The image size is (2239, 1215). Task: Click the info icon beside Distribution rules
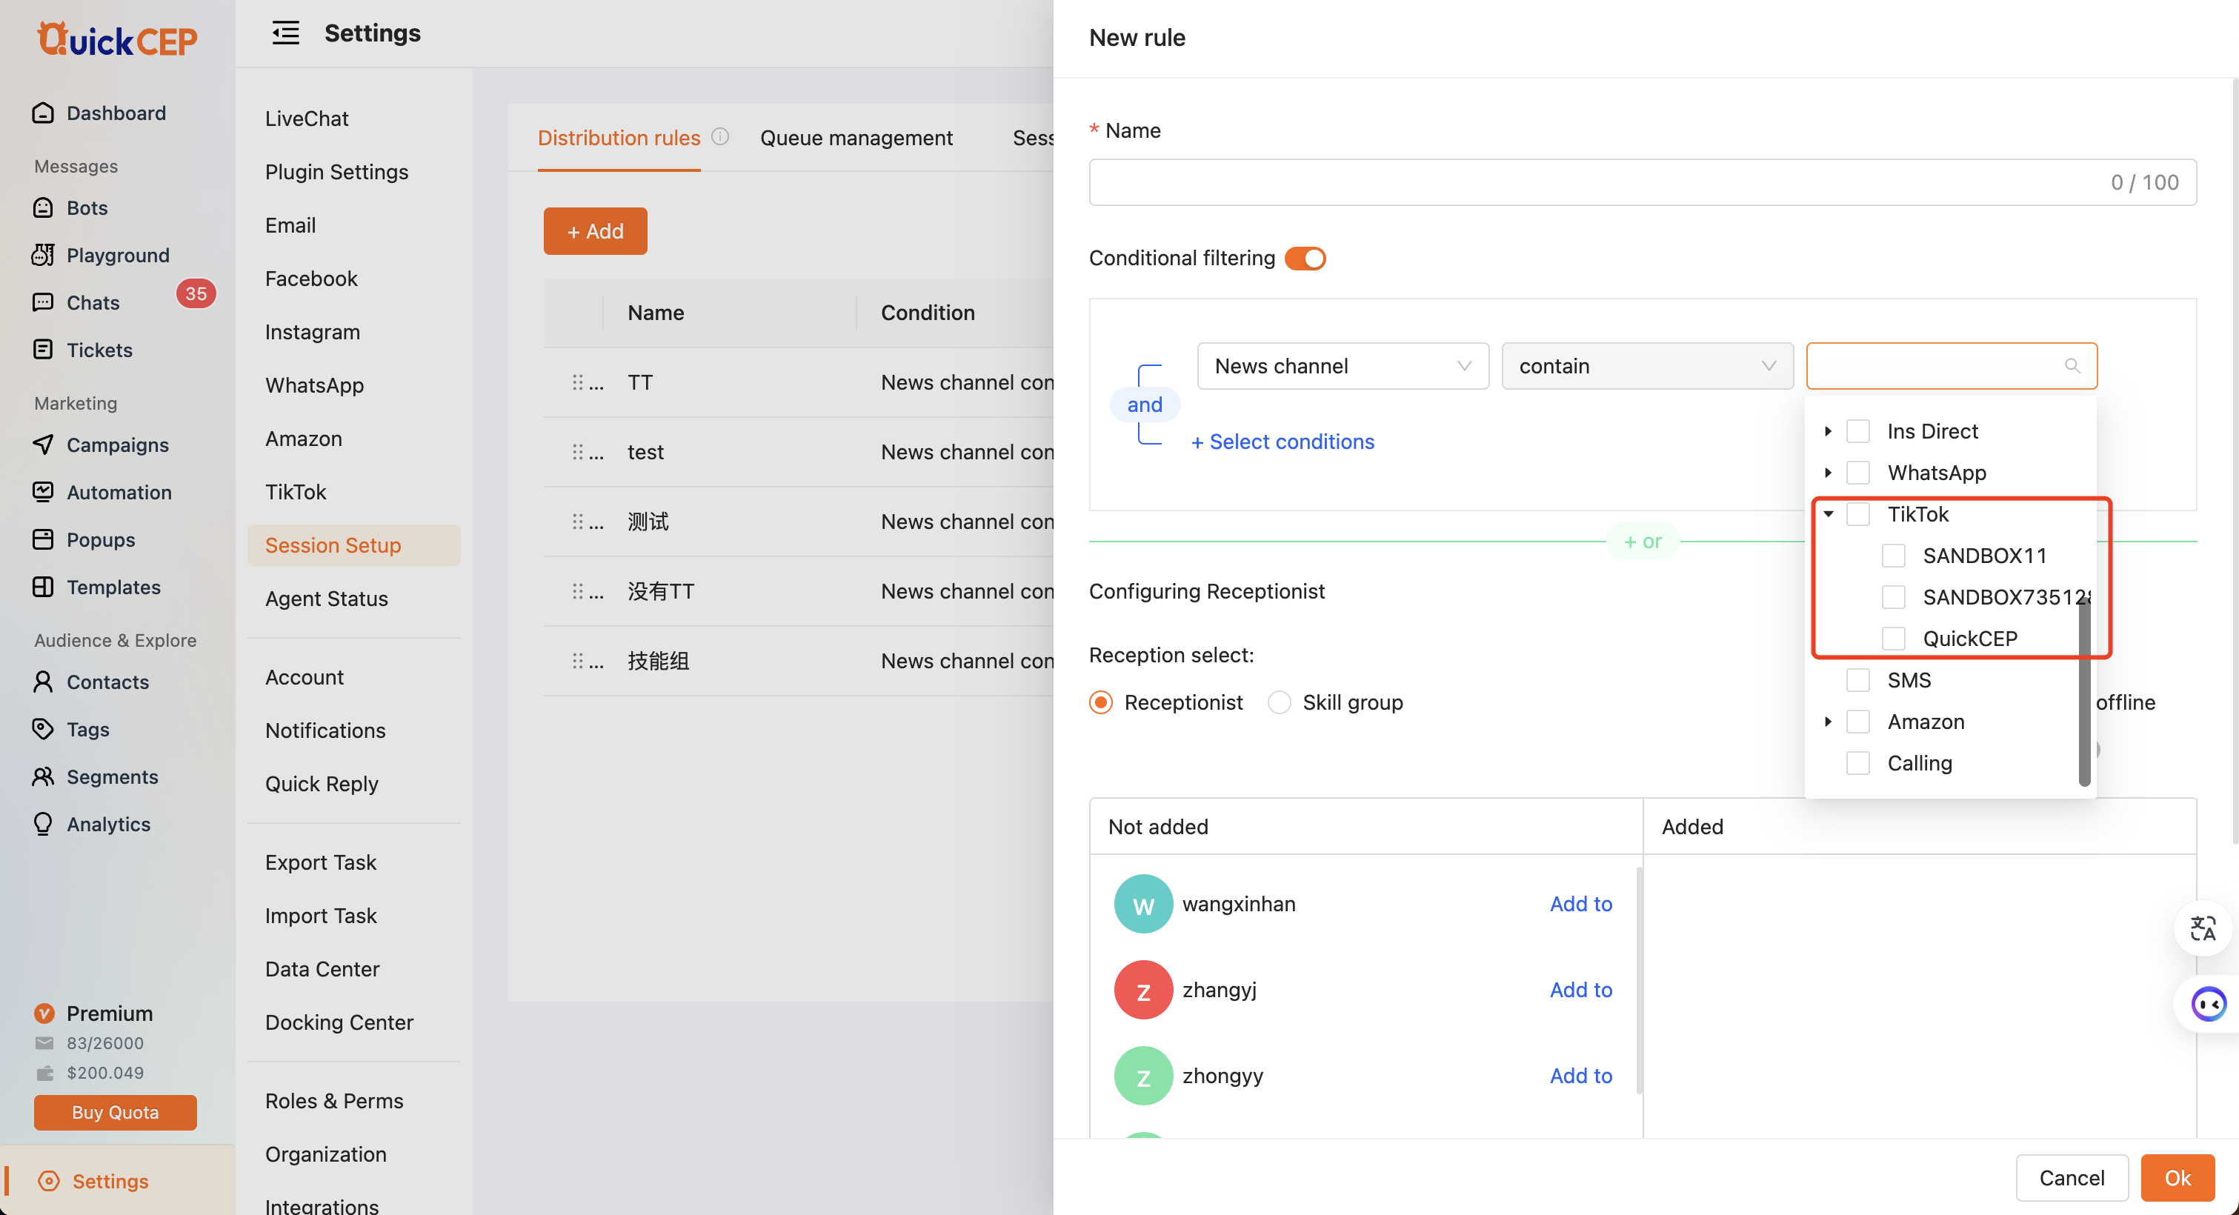coord(719,136)
